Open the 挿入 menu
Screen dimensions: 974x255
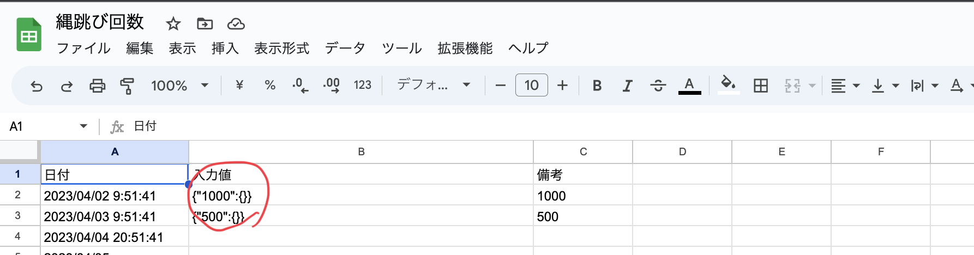click(225, 48)
